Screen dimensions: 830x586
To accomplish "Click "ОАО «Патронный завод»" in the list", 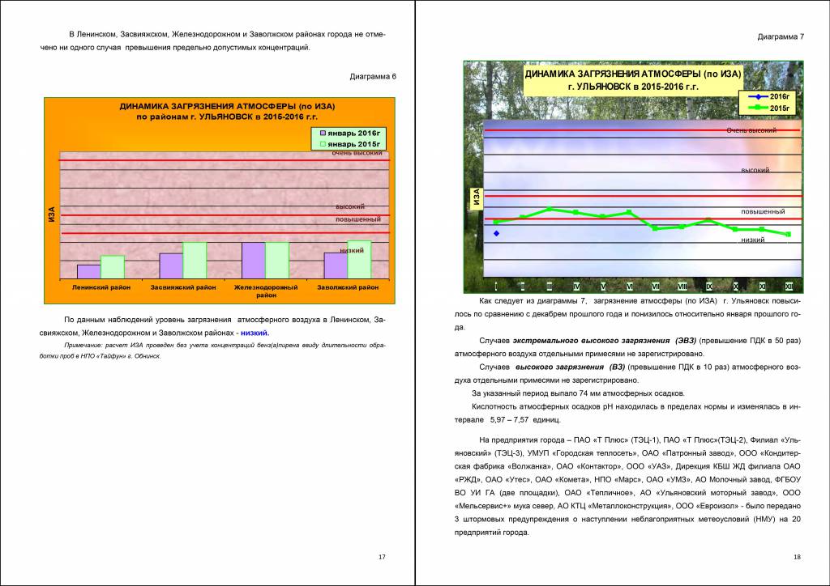I will [687, 453].
